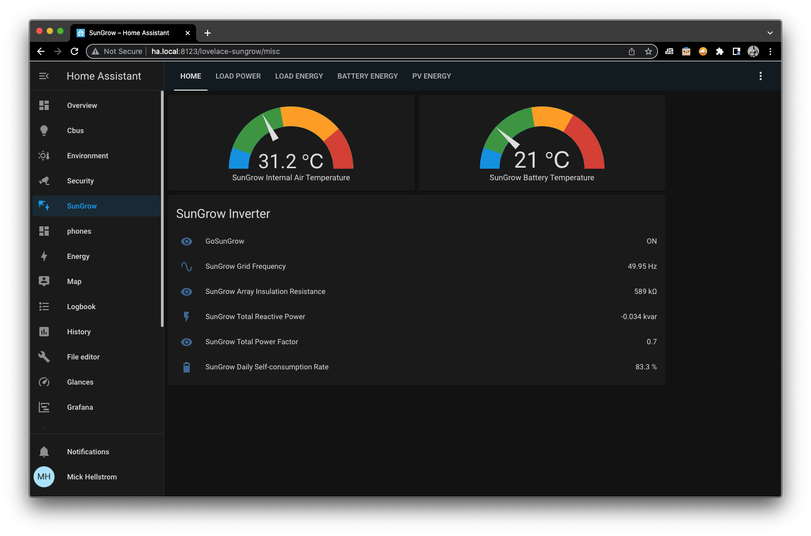The width and height of the screenshot is (811, 536).
Task: Collapse the sidebar with the menu icon
Action: [x=44, y=76]
